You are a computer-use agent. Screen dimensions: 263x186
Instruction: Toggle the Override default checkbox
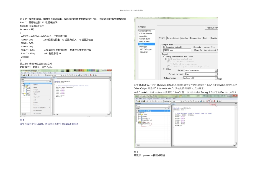(x=164, y=47)
